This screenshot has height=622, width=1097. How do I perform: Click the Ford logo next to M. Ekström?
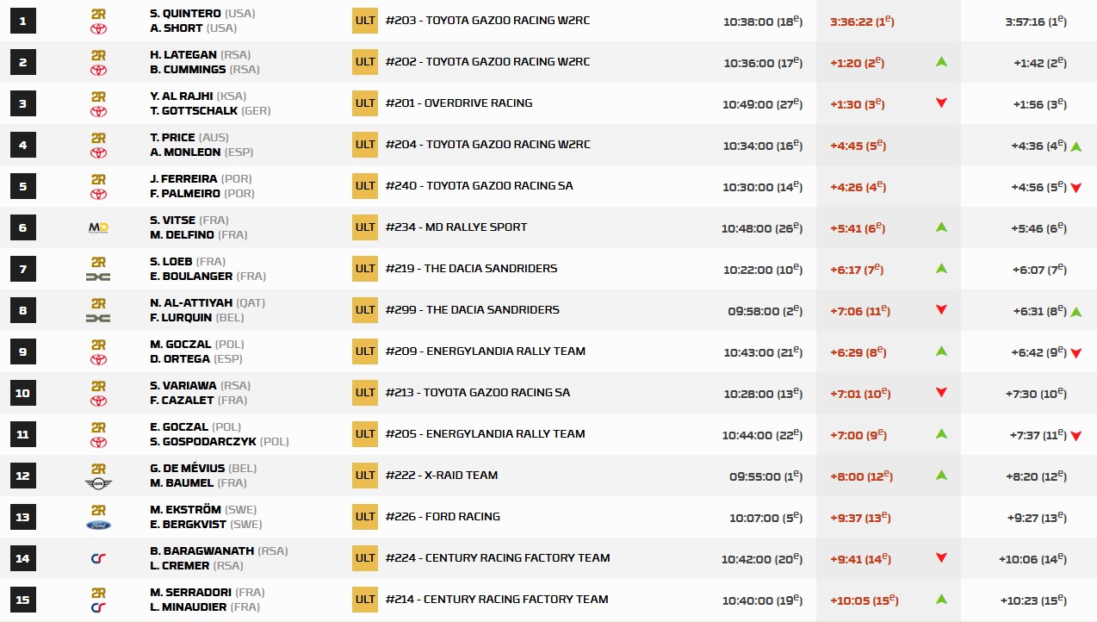98,525
